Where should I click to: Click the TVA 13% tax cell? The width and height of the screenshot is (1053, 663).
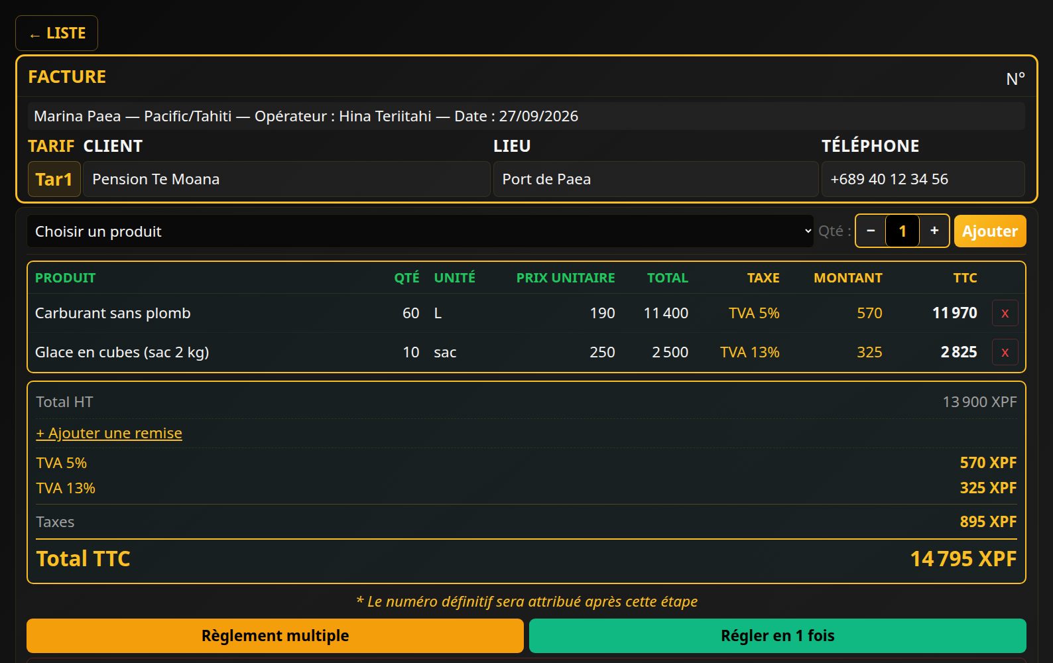point(750,352)
